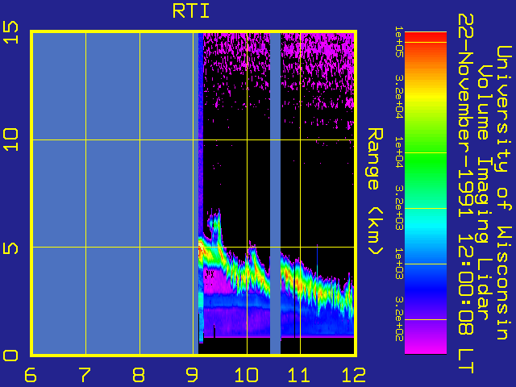This screenshot has width=516, height=387.
Task: Click the range axis label 15
Action: [10, 32]
